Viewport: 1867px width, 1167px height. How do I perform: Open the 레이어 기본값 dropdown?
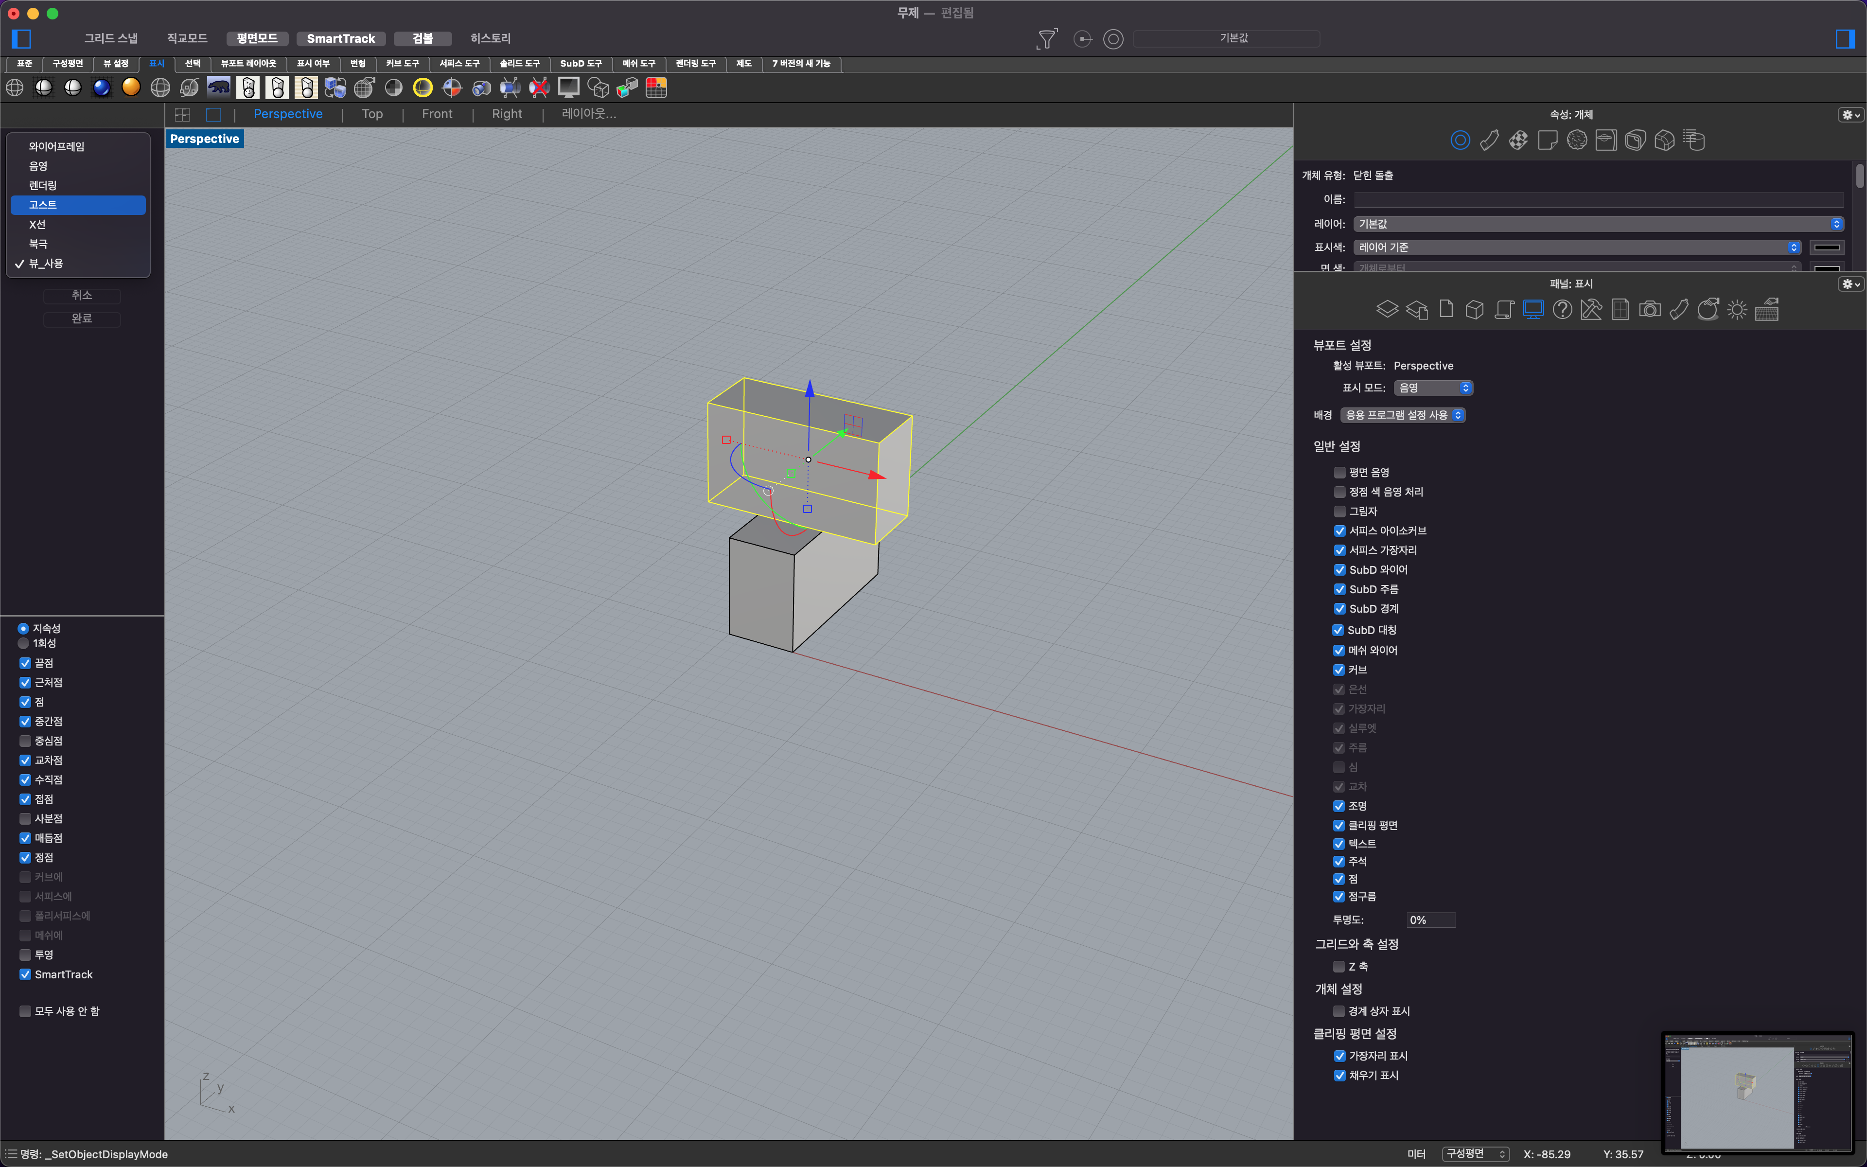pyautogui.click(x=1599, y=224)
